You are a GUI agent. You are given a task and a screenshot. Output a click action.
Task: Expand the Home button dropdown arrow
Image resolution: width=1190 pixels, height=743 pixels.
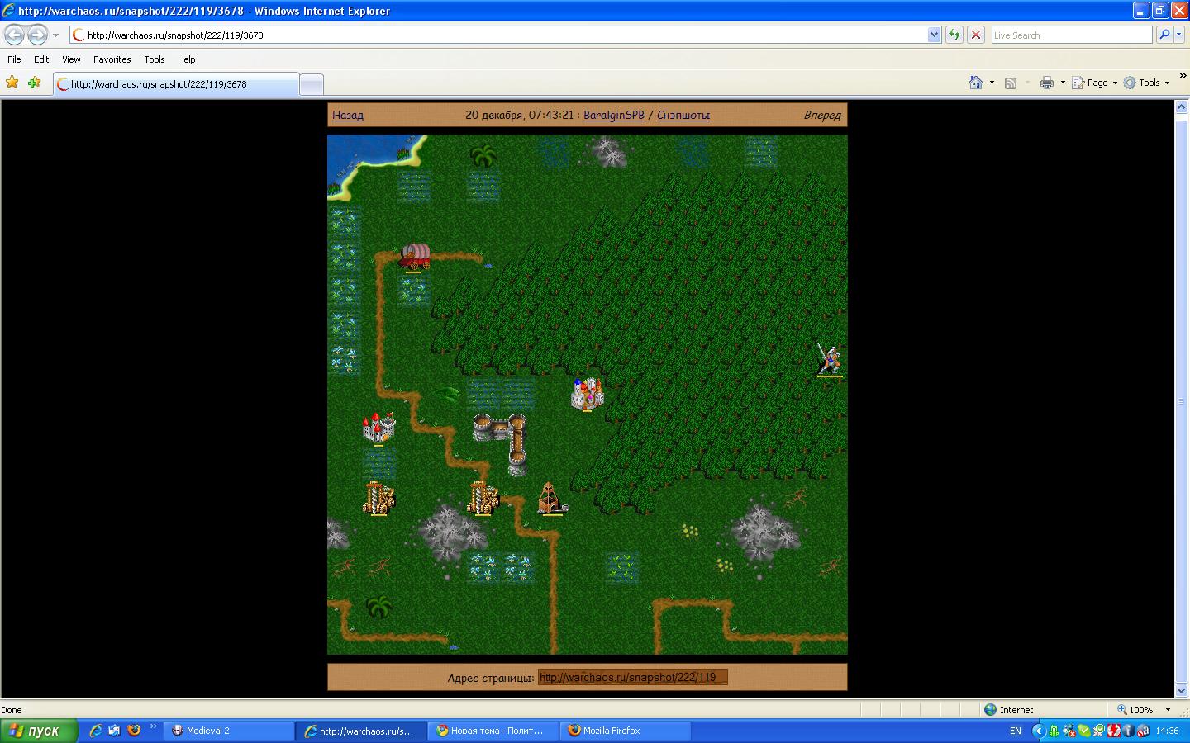coord(992,83)
